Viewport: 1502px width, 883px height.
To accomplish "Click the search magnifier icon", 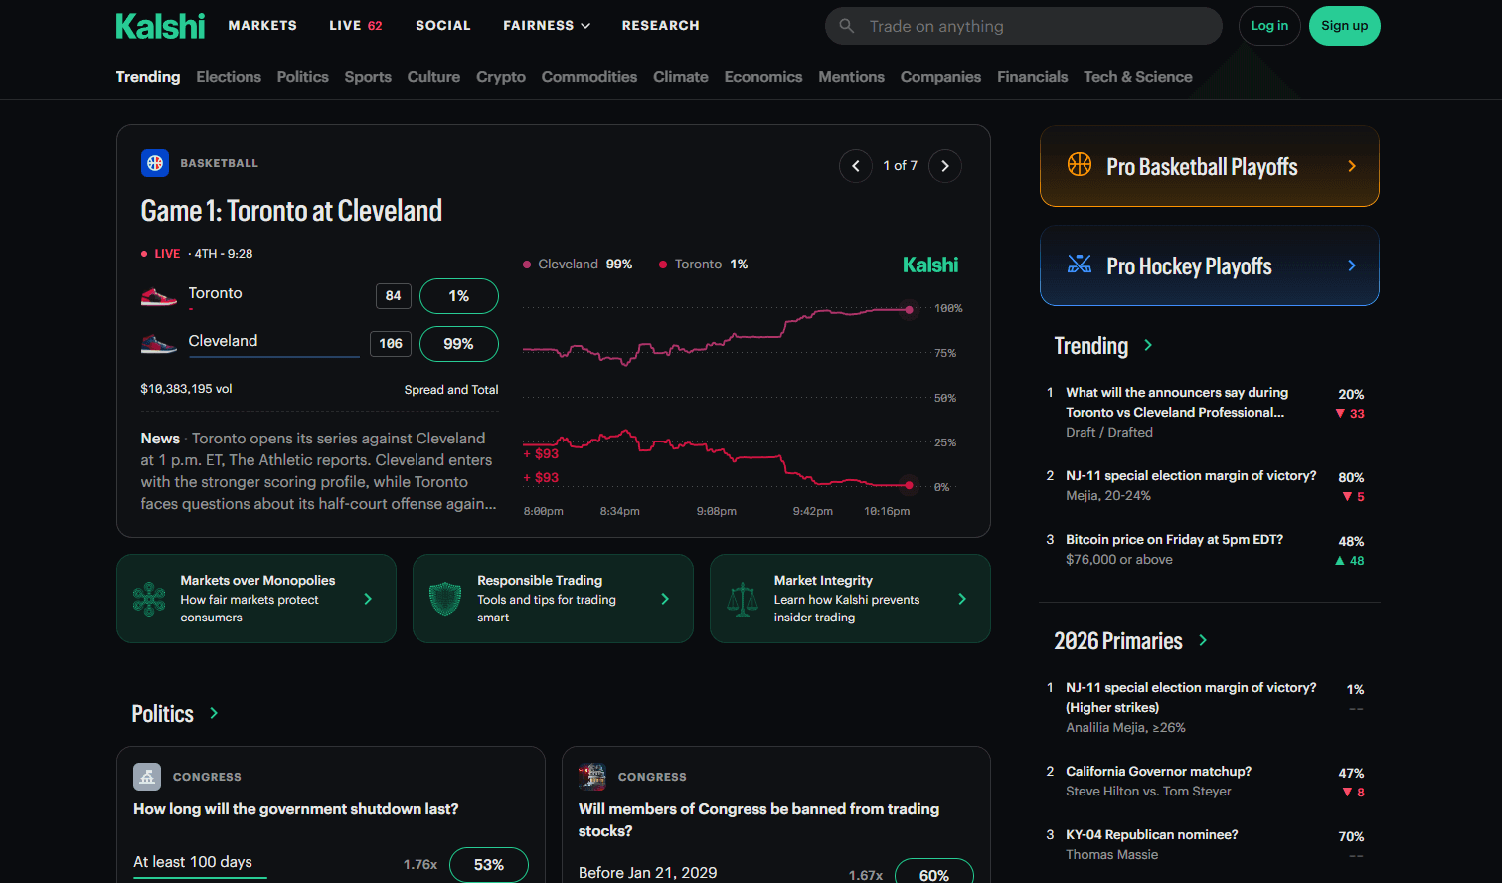I will 847,26.
